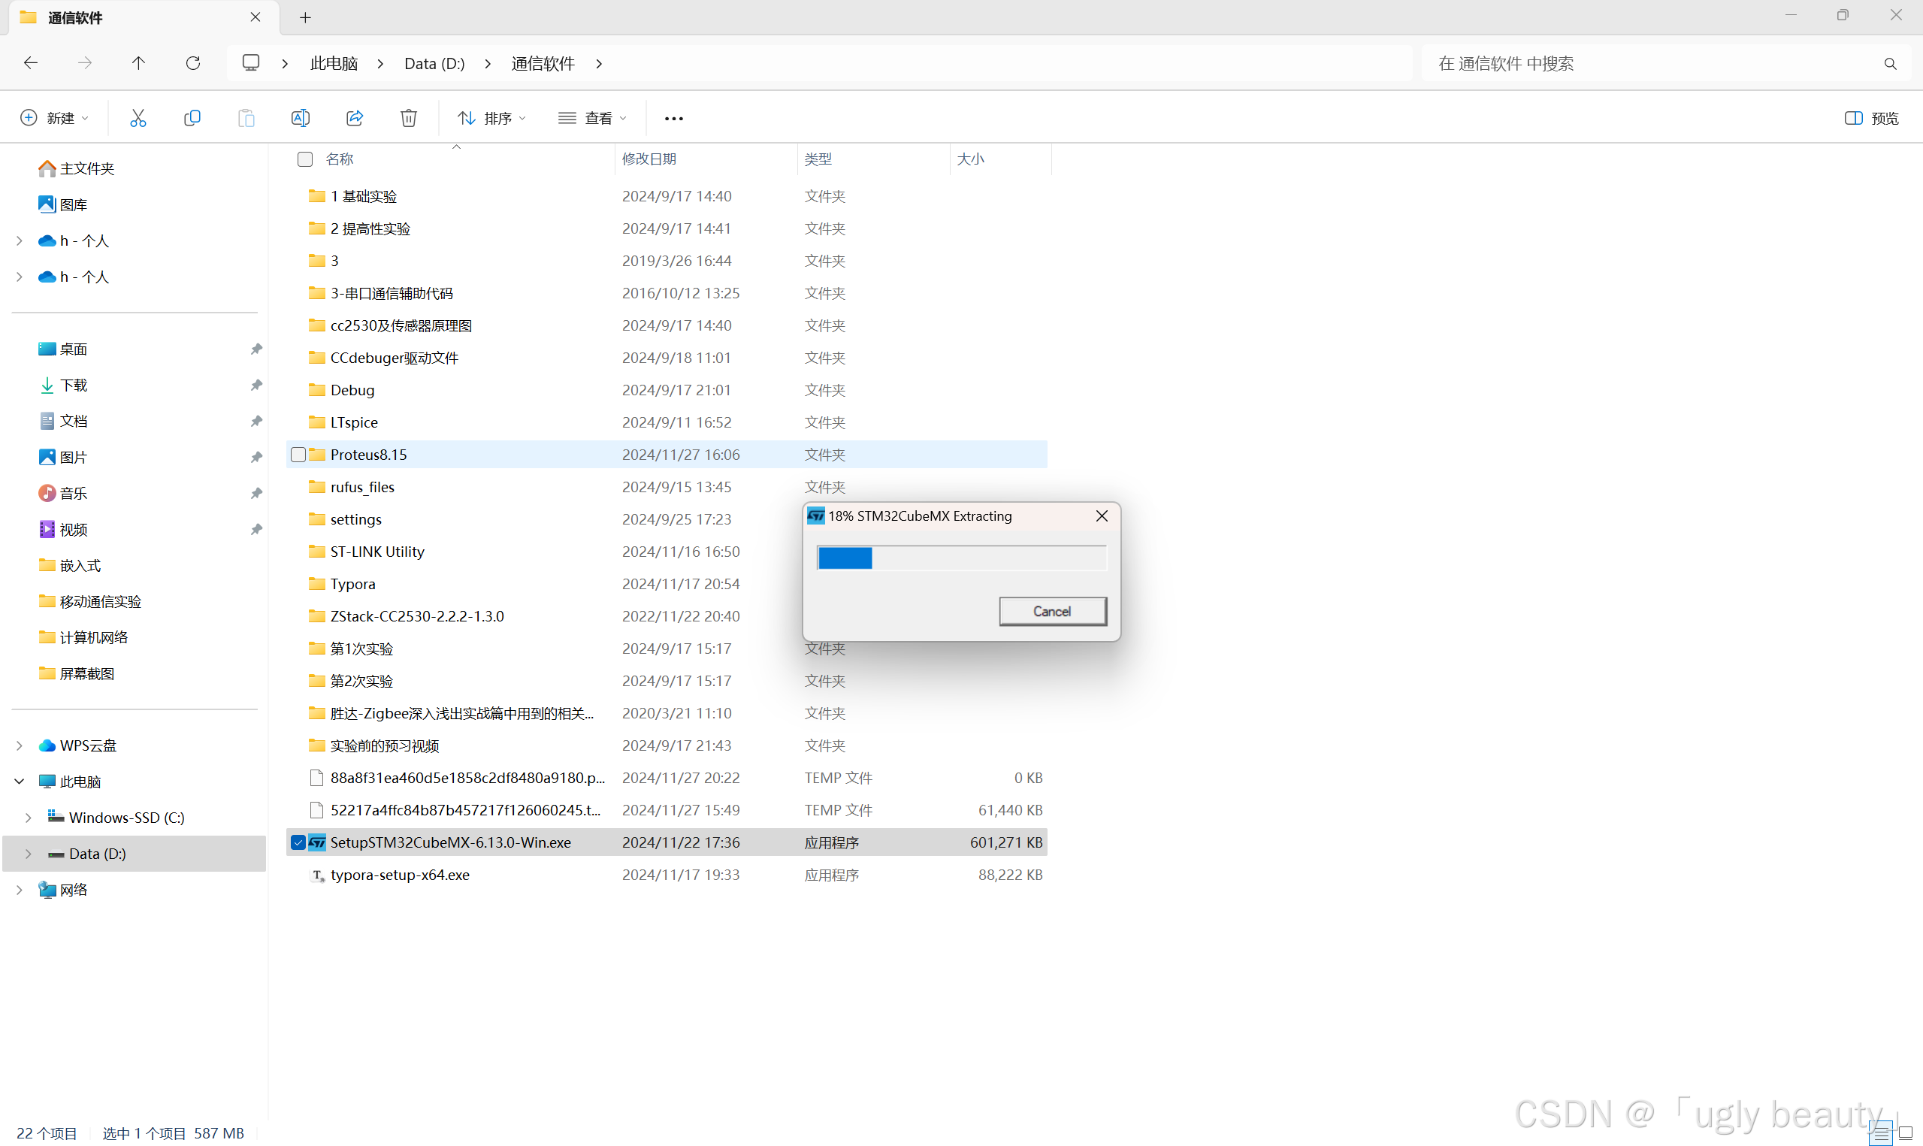Click the Copy icon in toolbar
This screenshot has width=1923, height=1146.
pyautogui.click(x=192, y=118)
